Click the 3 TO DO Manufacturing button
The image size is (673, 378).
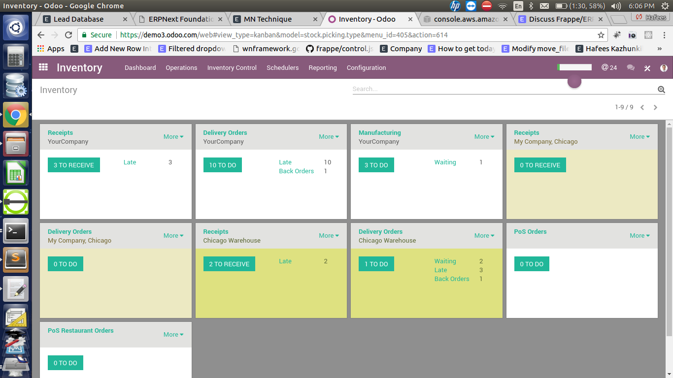[x=376, y=165]
